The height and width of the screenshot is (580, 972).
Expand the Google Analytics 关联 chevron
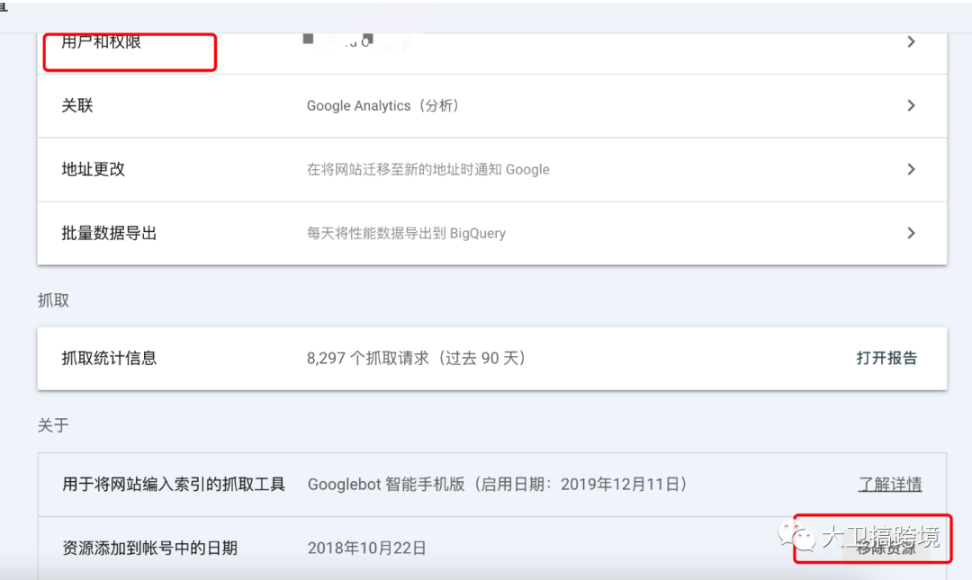pyautogui.click(x=910, y=105)
